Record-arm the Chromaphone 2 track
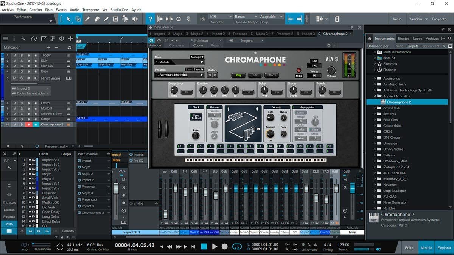Screen dimensions: 454x255 pos(28,124)
